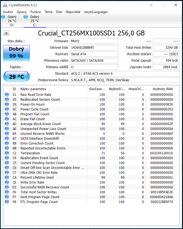The height and width of the screenshot is (229, 183).
Task: Click status orb for SATA Interface Downshift
Action: tap(7, 138)
